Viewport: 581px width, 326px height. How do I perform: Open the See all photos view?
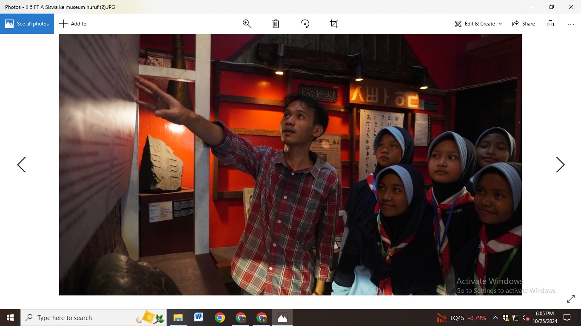tap(27, 24)
